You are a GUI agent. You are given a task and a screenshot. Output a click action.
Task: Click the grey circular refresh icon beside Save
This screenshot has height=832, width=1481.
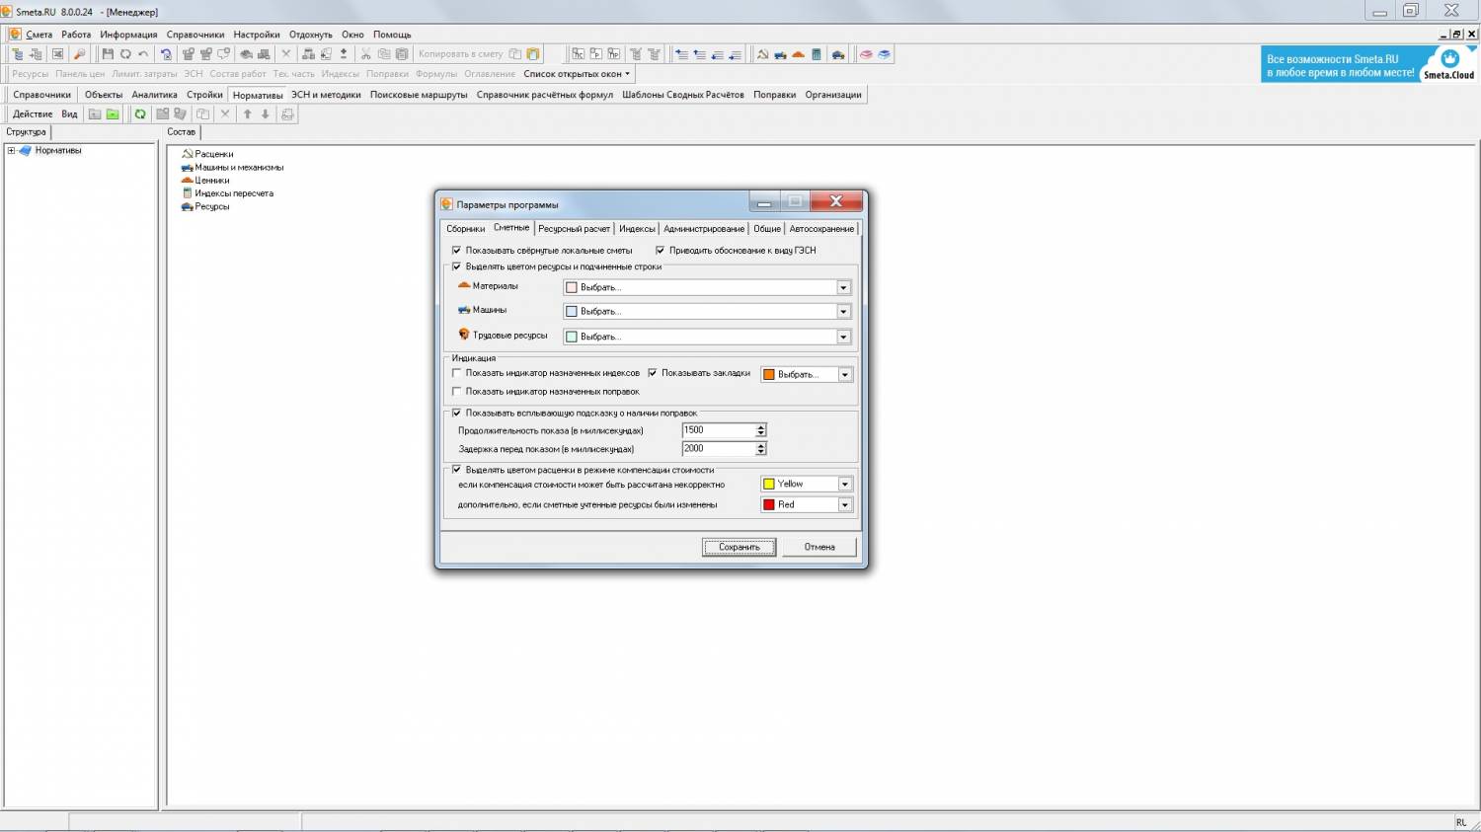click(125, 54)
